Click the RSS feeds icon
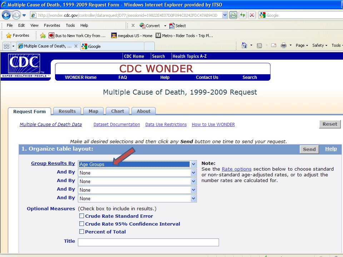343x257 pixels. pos(259,45)
